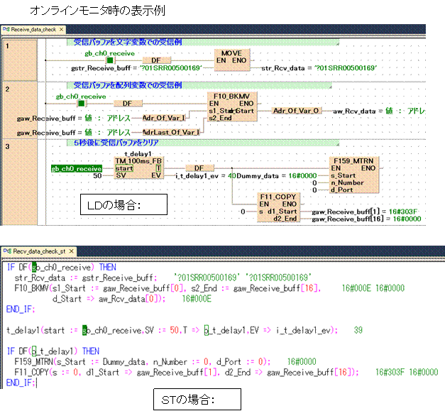This screenshot has width=445, height=411.
Task: Switch to the Recv_data_check_st tab
Action: tap(37, 251)
